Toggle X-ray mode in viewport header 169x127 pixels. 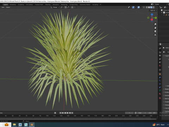[x=144, y=7]
